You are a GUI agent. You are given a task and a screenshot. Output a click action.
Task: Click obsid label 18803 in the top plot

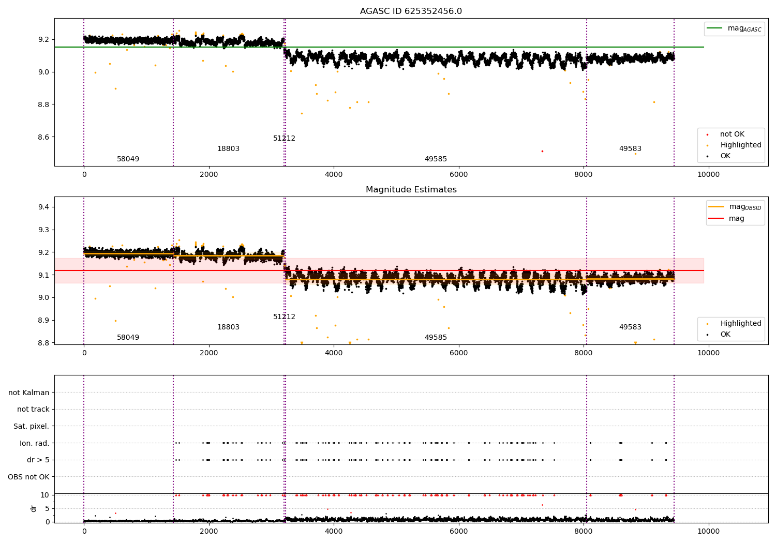tap(228, 149)
